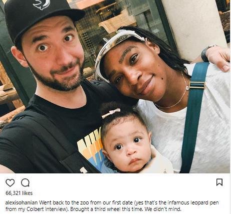
Task: Click the gold buckle on the teal strap
Action: coord(197,85)
